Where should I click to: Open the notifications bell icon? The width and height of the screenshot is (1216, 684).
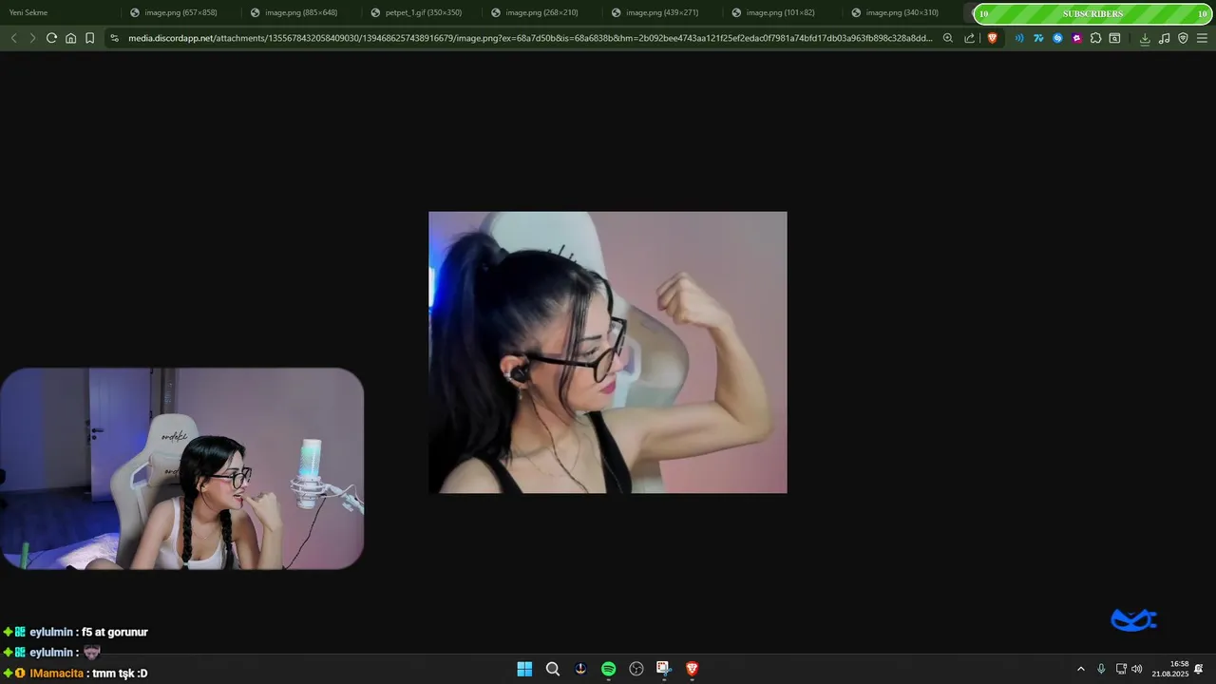pyautogui.click(x=1199, y=669)
